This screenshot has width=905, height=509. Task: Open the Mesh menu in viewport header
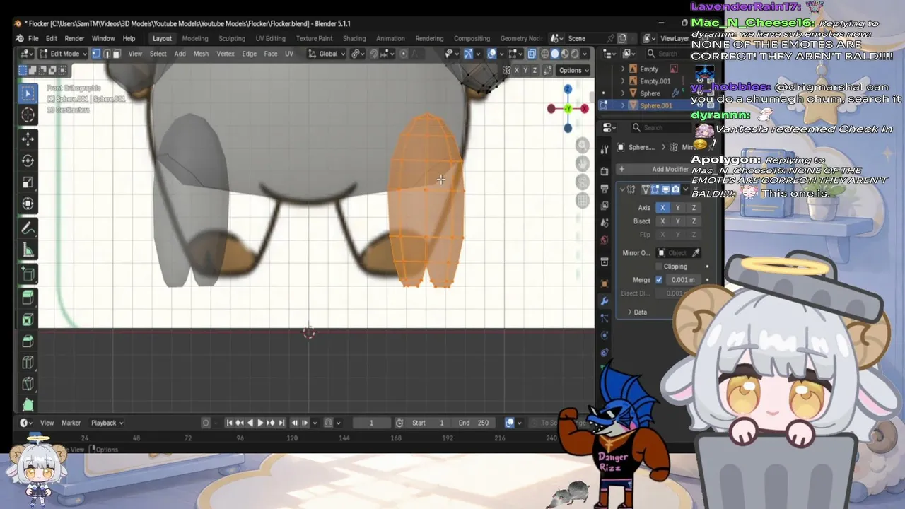coord(201,54)
